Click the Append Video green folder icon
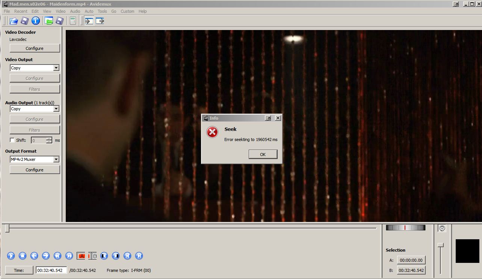This screenshot has height=279, width=482. [49, 21]
